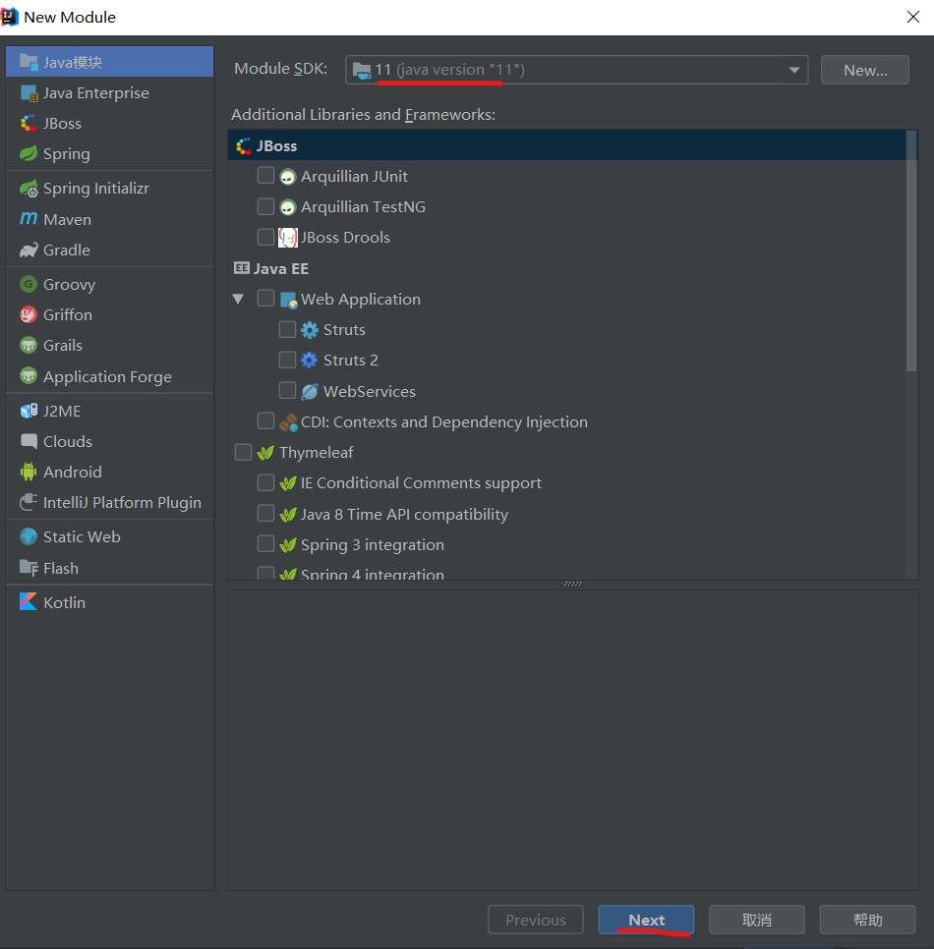
Task: Enable the Thymeleaf checkbox
Action: [244, 452]
